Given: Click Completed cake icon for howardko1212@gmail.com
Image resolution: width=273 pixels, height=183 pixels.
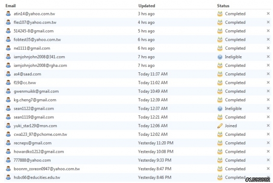Looking at the screenshot, I should 220,152.
